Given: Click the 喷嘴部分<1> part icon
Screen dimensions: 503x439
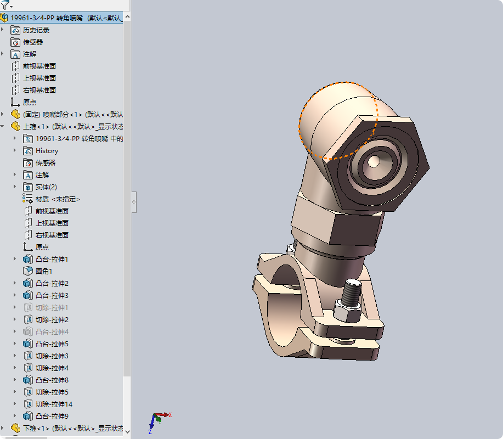Looking at the screenshot, I should coord(15,114).
